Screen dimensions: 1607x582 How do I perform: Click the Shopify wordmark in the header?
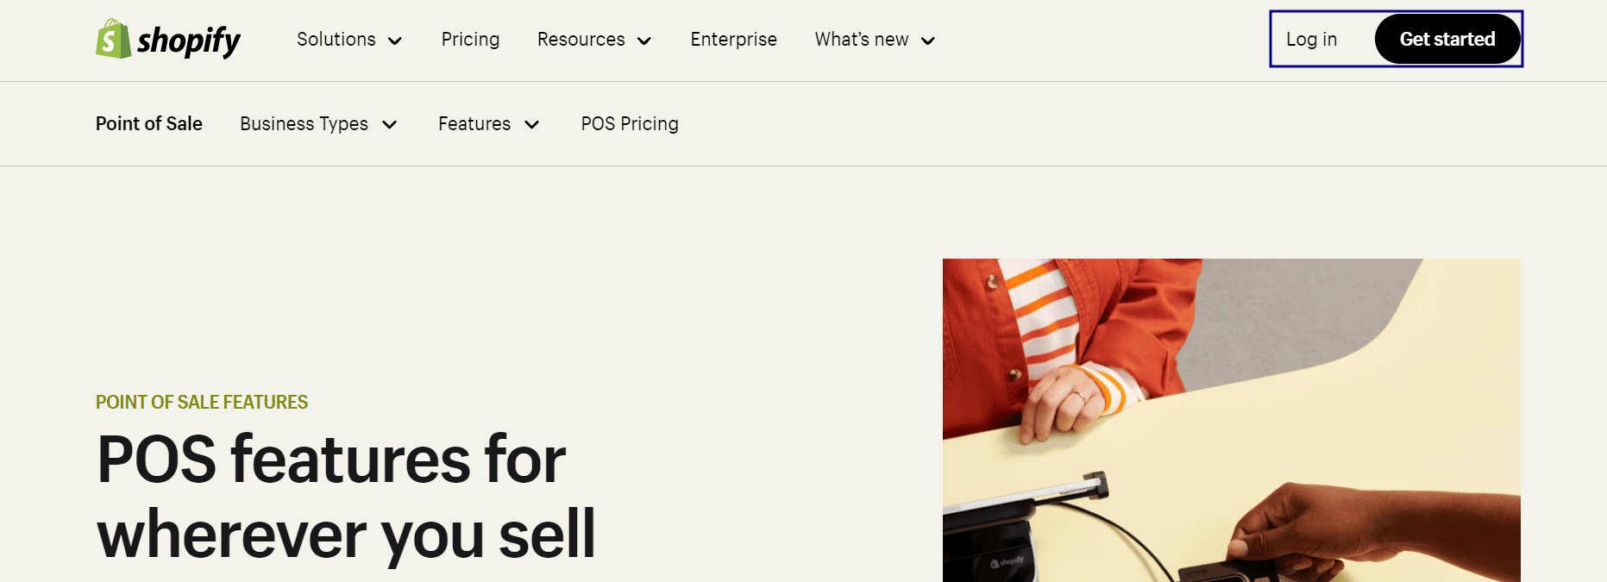tap(191, 39)
